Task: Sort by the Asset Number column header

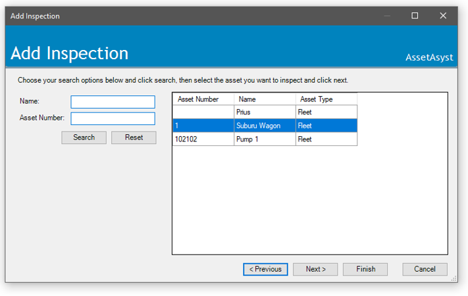Action: (203, 99)
